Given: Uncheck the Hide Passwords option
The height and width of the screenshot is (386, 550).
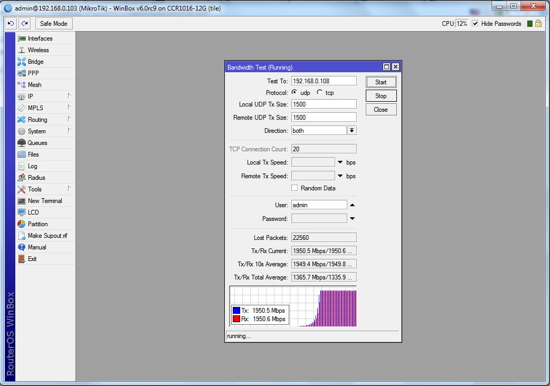Looking at the screenshot, I should (476, 23).
